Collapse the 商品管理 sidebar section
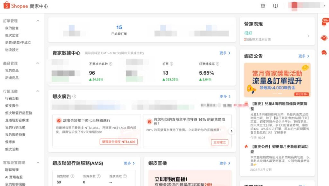The width and height of the screenshot is (329, 186). coord(38,63)
